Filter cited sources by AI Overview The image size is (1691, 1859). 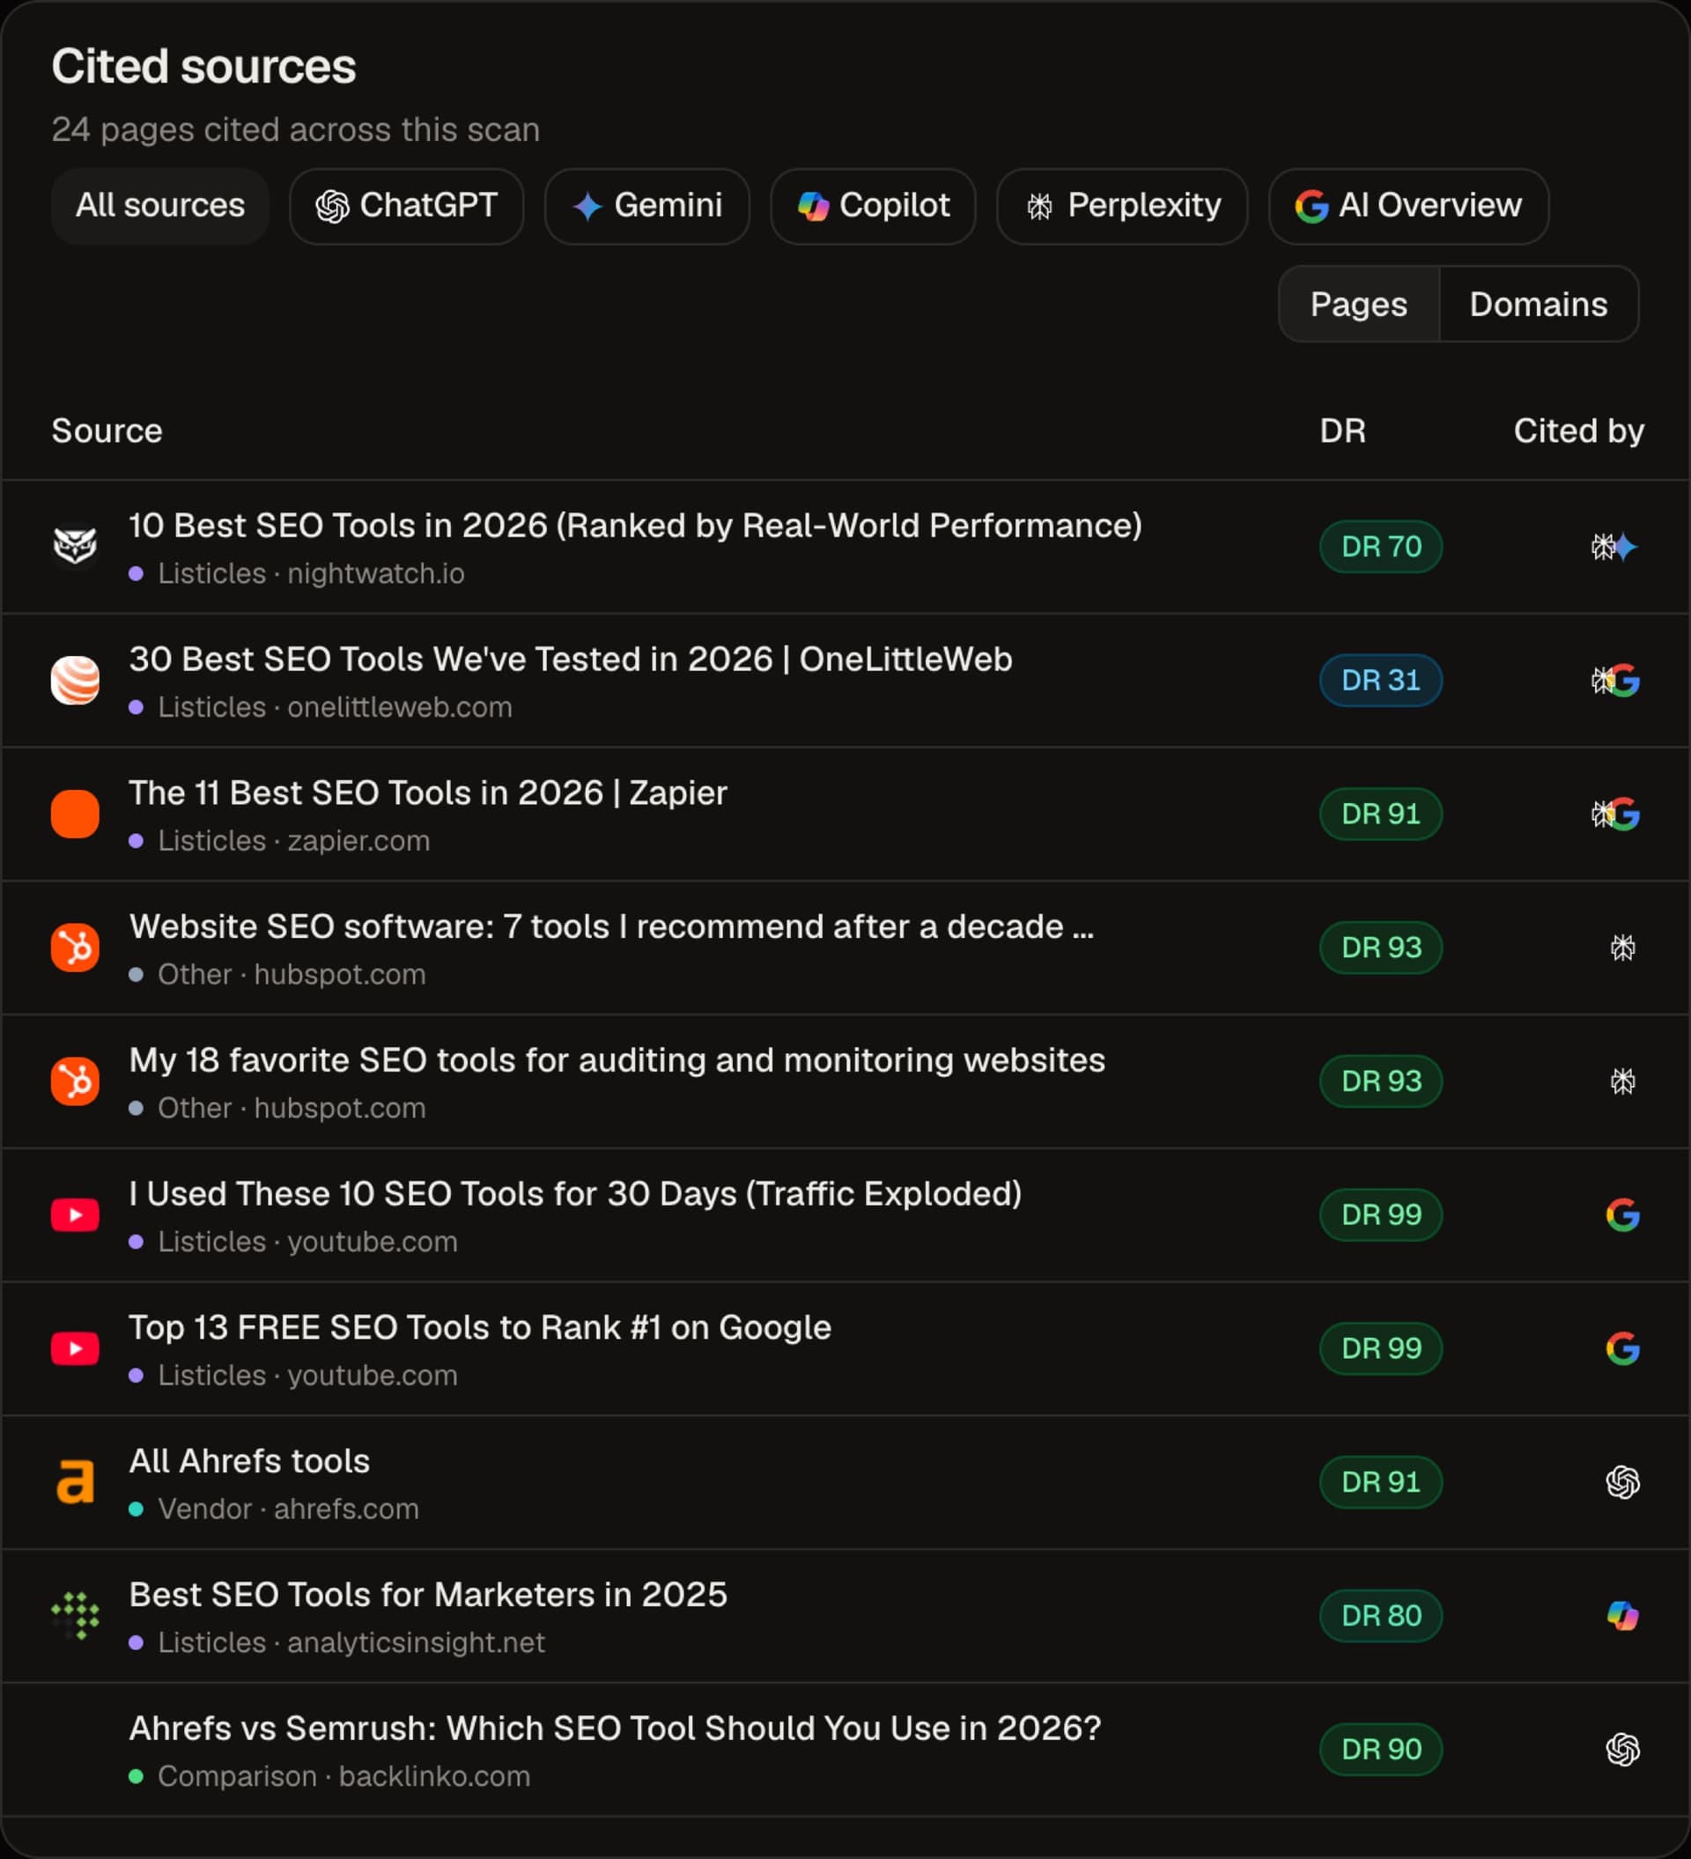click(1408, 206)
